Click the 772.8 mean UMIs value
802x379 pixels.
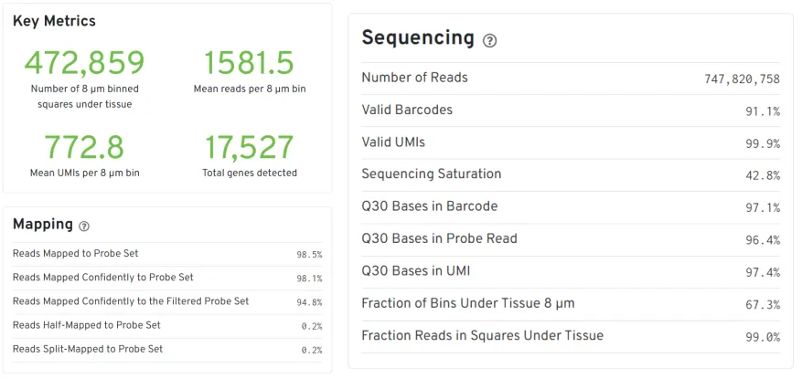point(84,147)
